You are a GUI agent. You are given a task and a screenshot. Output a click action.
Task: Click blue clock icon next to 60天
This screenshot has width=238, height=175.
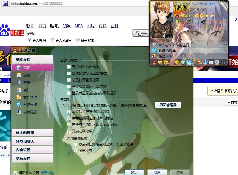[196, 22]
